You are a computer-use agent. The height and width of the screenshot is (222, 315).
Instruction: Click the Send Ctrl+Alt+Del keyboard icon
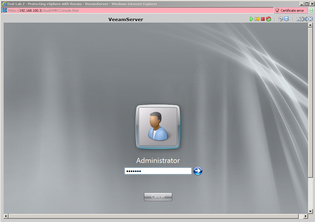[x=299, y=19]
